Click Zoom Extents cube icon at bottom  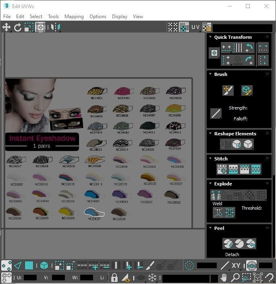point(258,277)
